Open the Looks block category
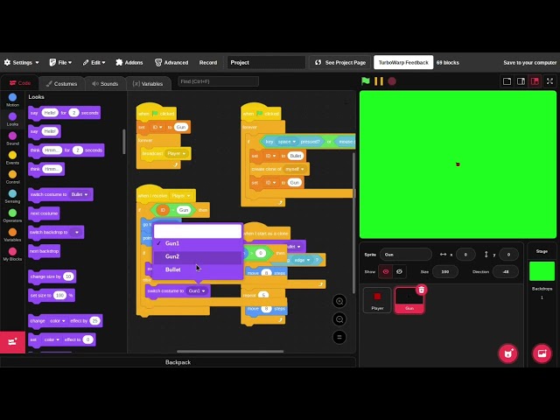 coord(12,119)
